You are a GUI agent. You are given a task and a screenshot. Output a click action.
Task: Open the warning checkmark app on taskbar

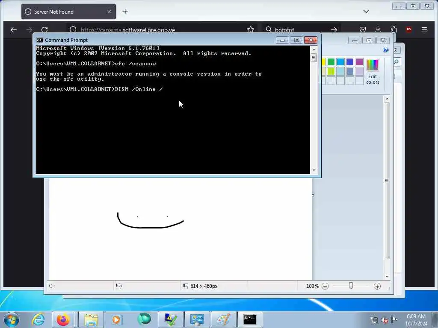click(x=170, y=319)
